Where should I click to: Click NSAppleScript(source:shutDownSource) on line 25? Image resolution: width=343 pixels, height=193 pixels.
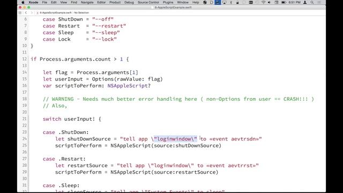166,146
